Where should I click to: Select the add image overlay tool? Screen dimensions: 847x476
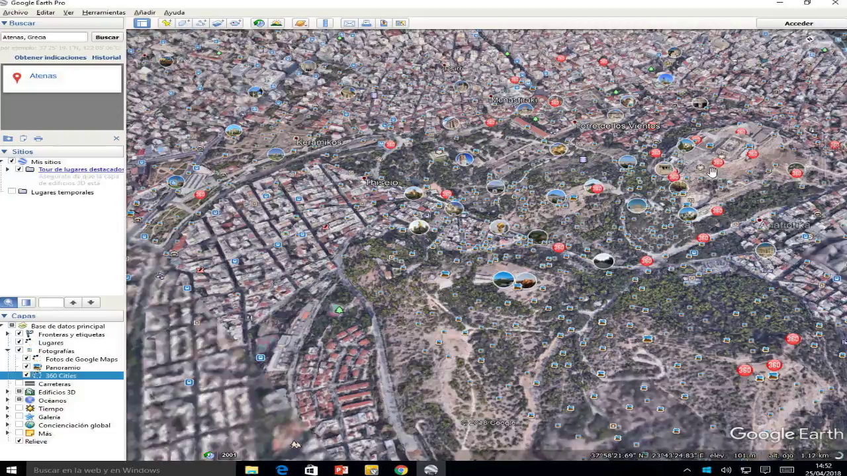point(218,23)
